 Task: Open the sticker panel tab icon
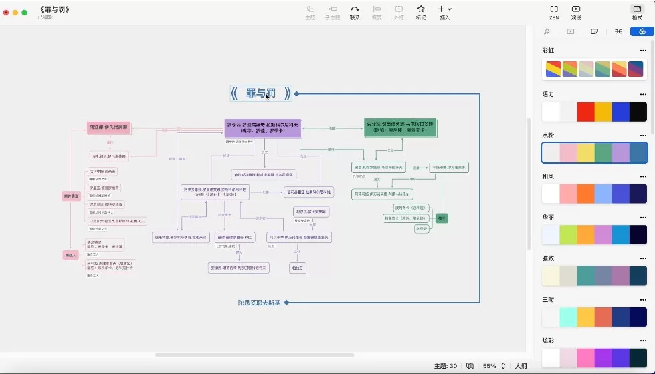(x=595, y=31)
